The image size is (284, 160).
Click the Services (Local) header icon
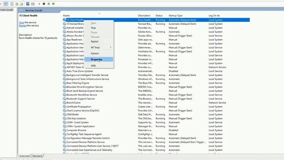[x=21, y=10]
